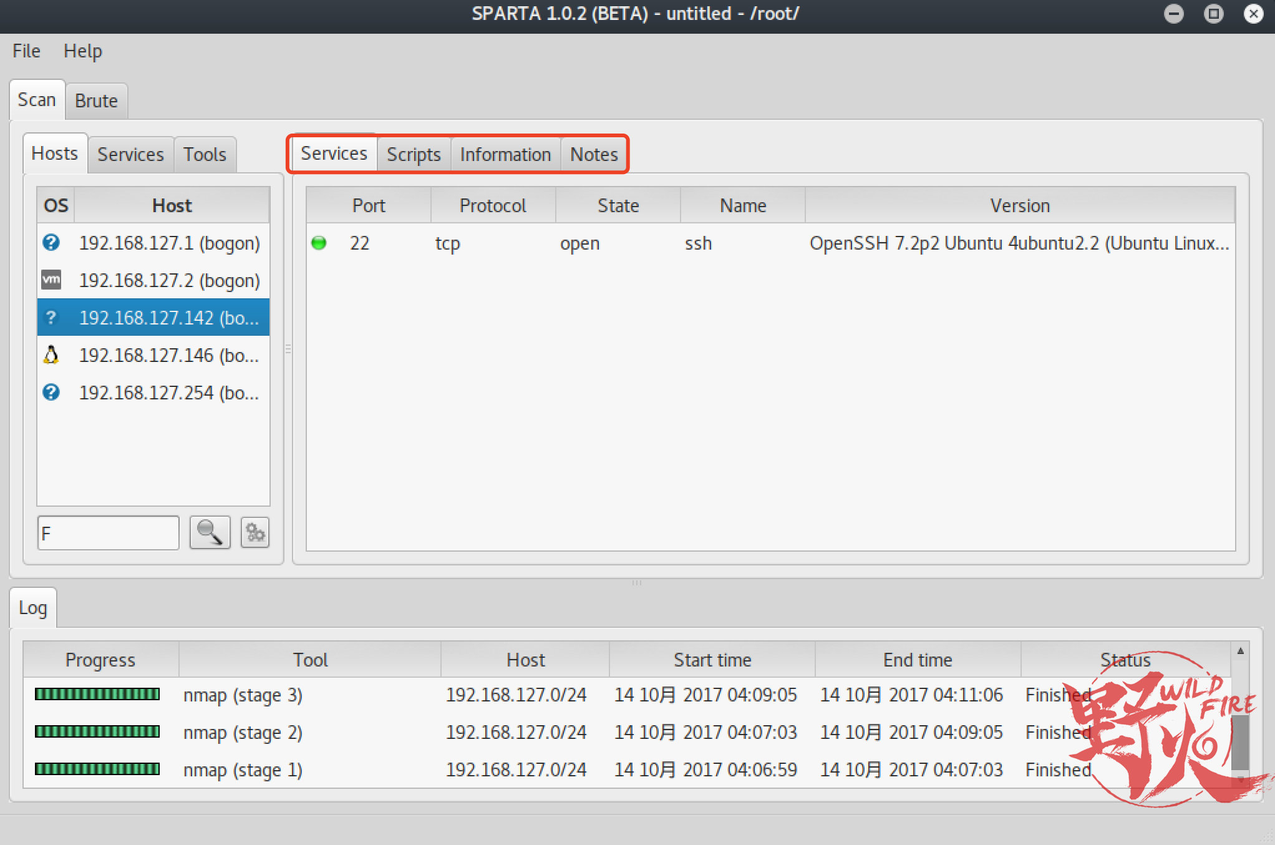
Task: Click the log scrollbar up arrow
Action: (1241, 651)
